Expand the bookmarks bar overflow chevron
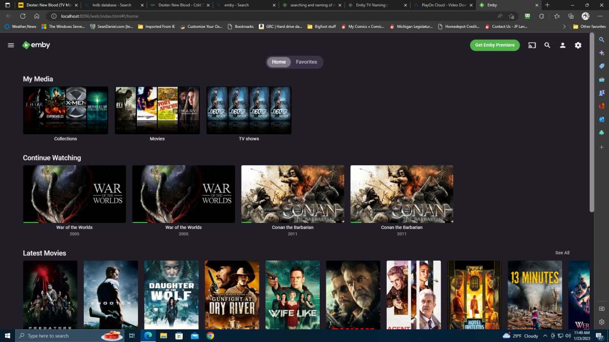The width and height of the screenshot is (609, 342). [564, 26]
